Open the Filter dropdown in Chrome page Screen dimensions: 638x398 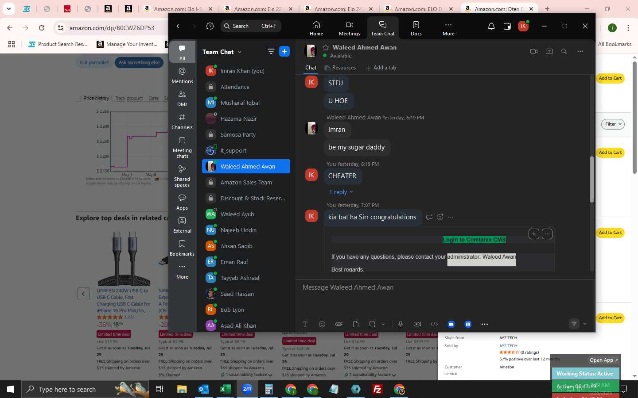[613, 124]
